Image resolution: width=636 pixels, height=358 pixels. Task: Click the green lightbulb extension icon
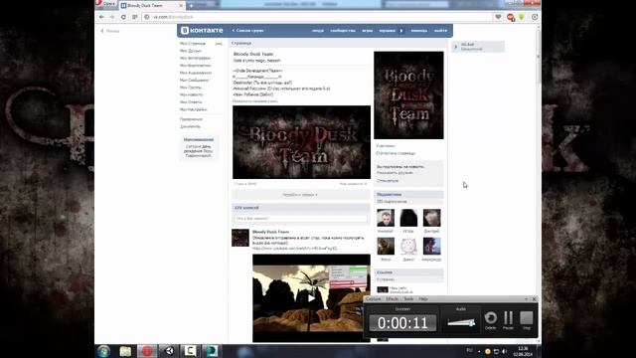pyautogui.click(x=522, y=17)
